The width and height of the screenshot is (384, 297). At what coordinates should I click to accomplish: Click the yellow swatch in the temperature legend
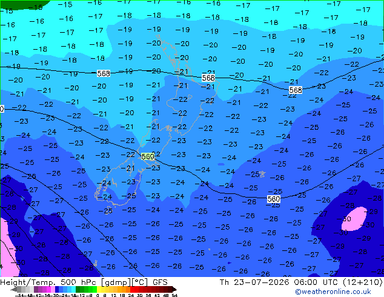(x=99, y=290)
